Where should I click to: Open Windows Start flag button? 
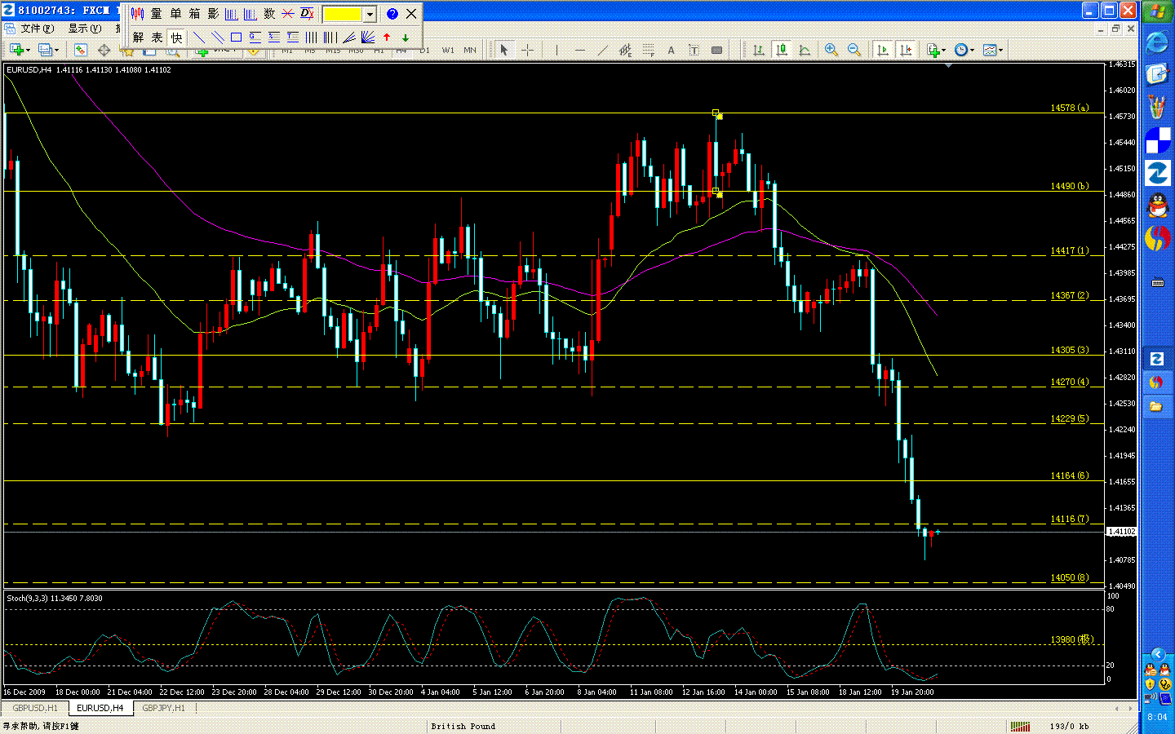[1157, 11]
